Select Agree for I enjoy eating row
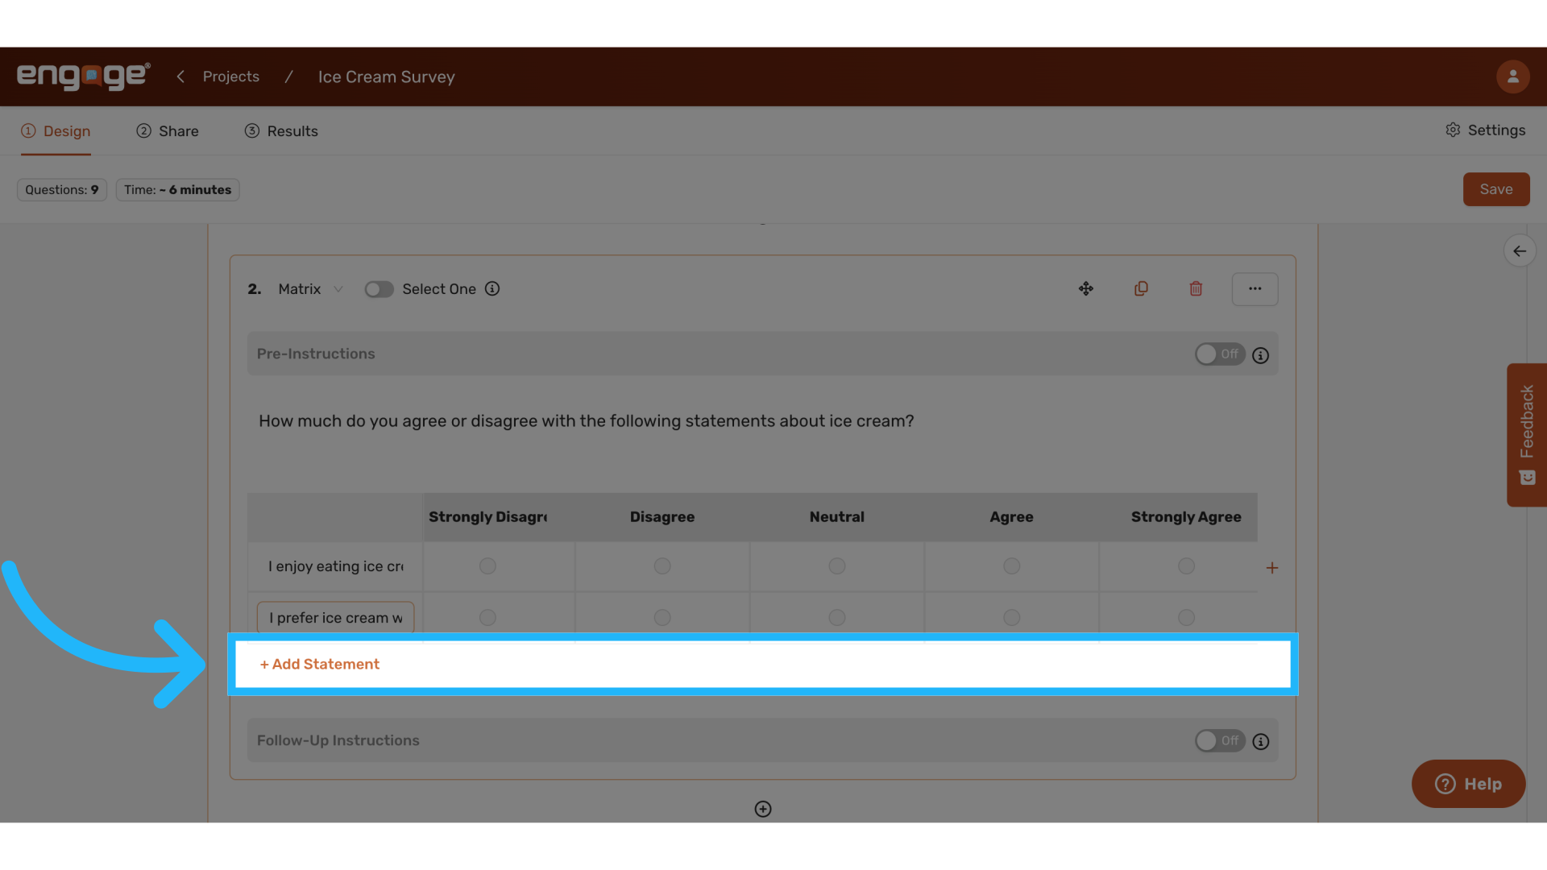 (1012, 566)
